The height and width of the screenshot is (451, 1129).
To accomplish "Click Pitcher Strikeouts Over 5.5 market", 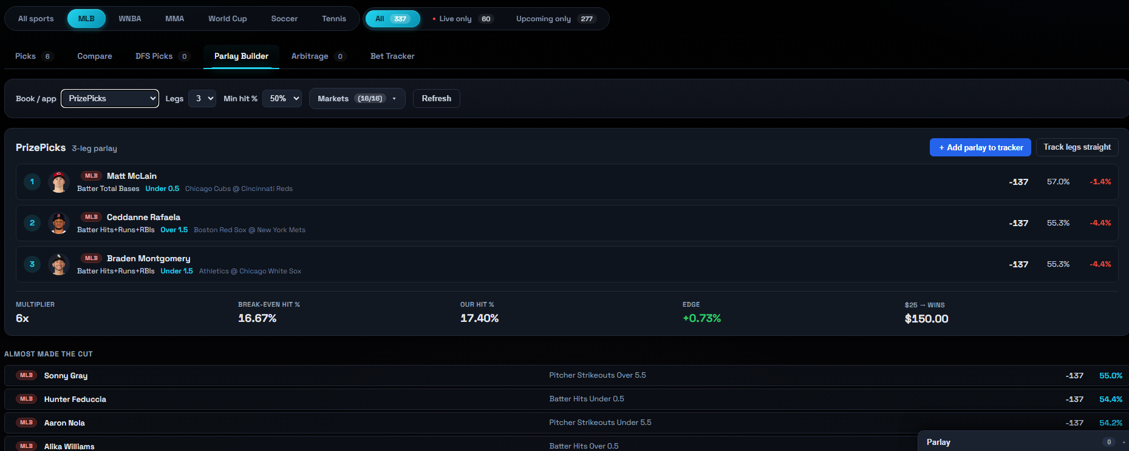I will pos(598,375).
